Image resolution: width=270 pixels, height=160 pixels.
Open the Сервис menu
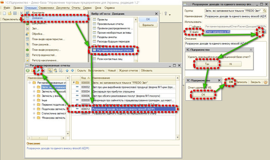87,8
